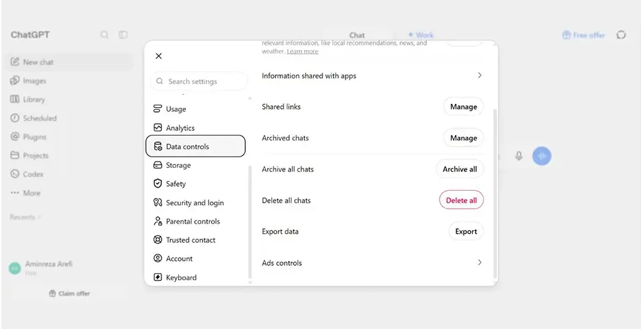643x329 pixels.
Task: Close the settings dialog with the X icon
Action: 159,56
